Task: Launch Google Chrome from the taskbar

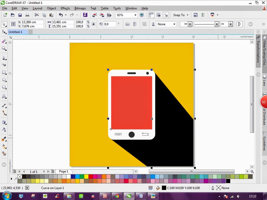Action: tap(117, 196)
